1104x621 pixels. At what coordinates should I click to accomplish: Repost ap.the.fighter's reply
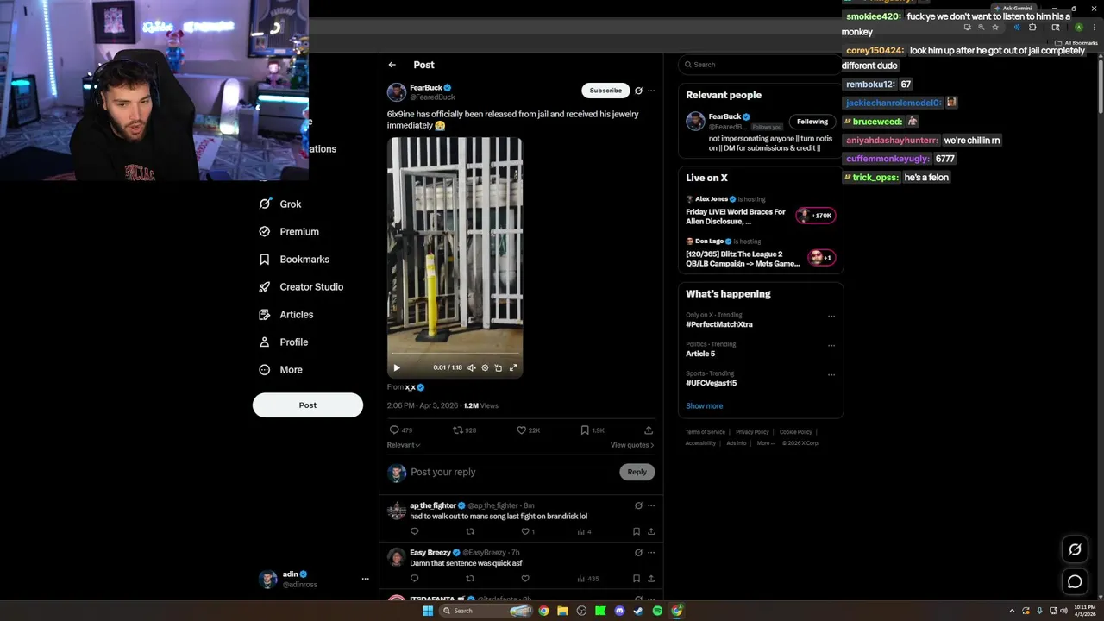click(x=470, y=531)
